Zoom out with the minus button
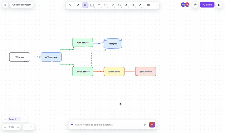225x133 pixels. (x=5, y=127)
